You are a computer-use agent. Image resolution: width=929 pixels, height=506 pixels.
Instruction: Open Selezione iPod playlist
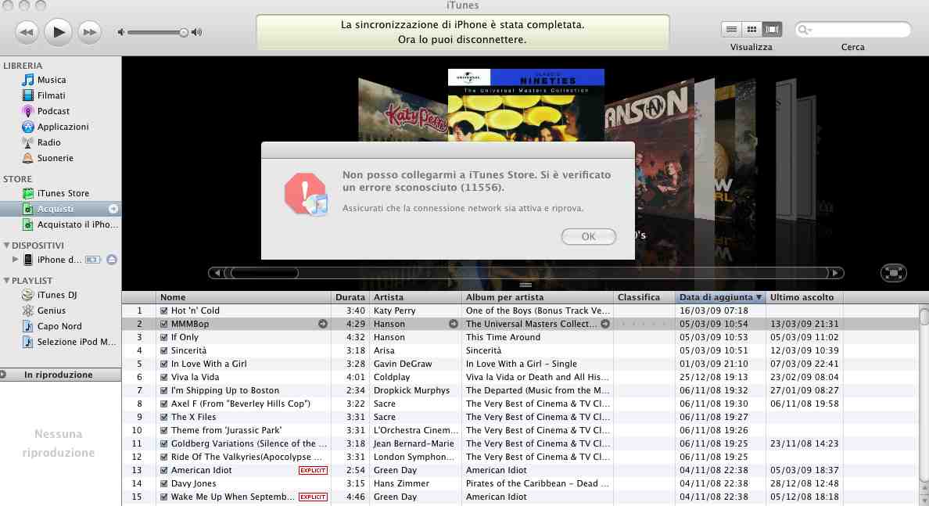(77, 342)
